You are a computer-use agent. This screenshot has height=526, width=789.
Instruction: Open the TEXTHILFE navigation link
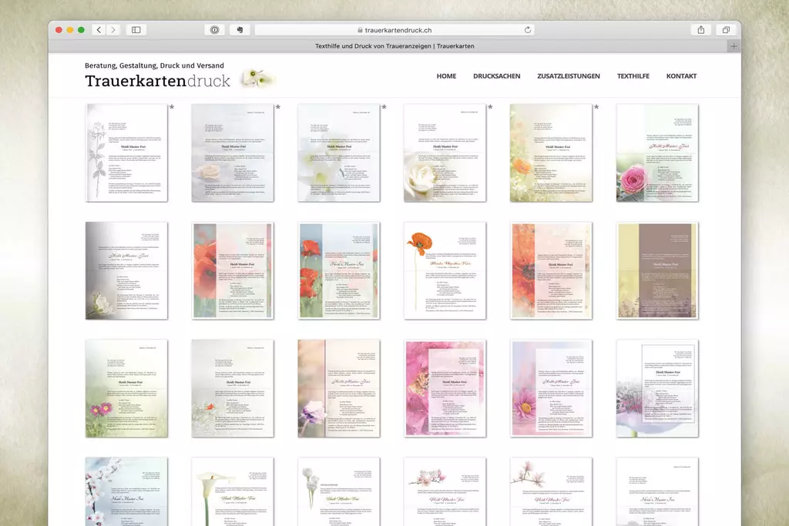633,76
